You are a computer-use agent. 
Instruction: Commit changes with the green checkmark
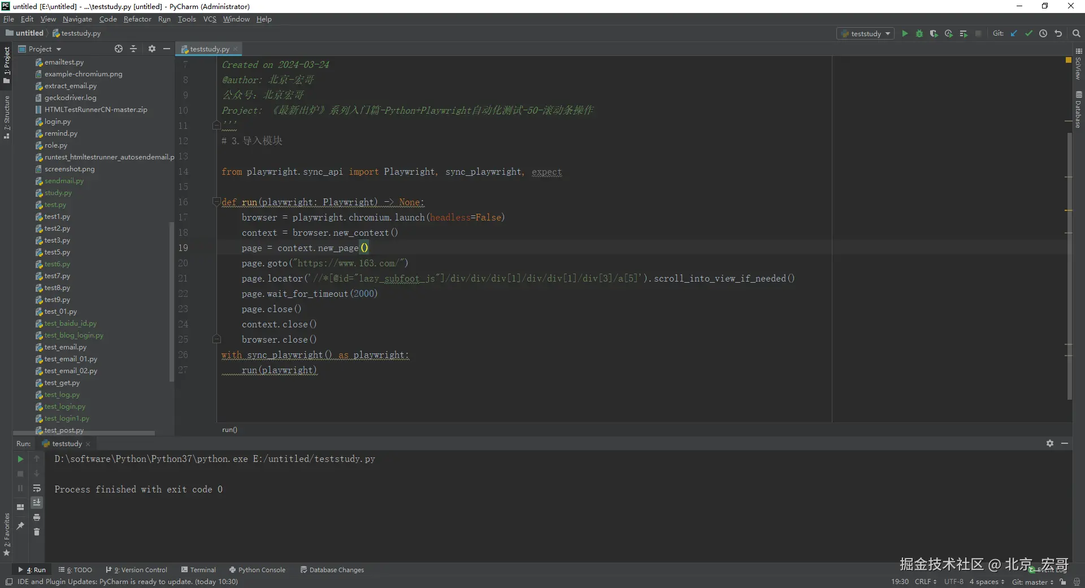[1028, 34]
